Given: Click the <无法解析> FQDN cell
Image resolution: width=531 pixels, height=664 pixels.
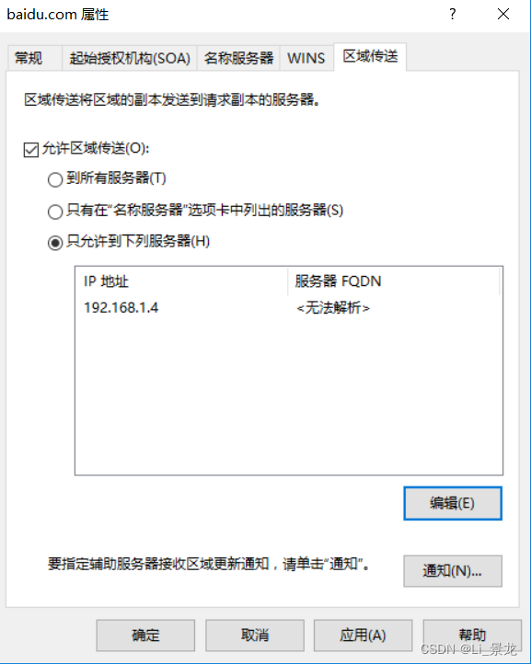Looking at the screenshot, I should tap(333, 308).
